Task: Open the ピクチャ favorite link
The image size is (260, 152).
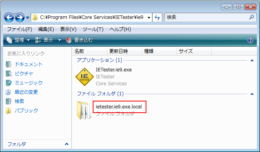Action: coord(24,74)
